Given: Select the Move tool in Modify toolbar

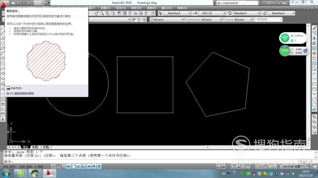Looking at the screenshot, I should [x=314, y=53].
